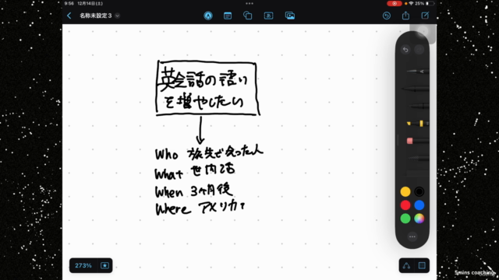Open the shapes insert tool
This screenshot has height=280, width=499.
[248, 16]
